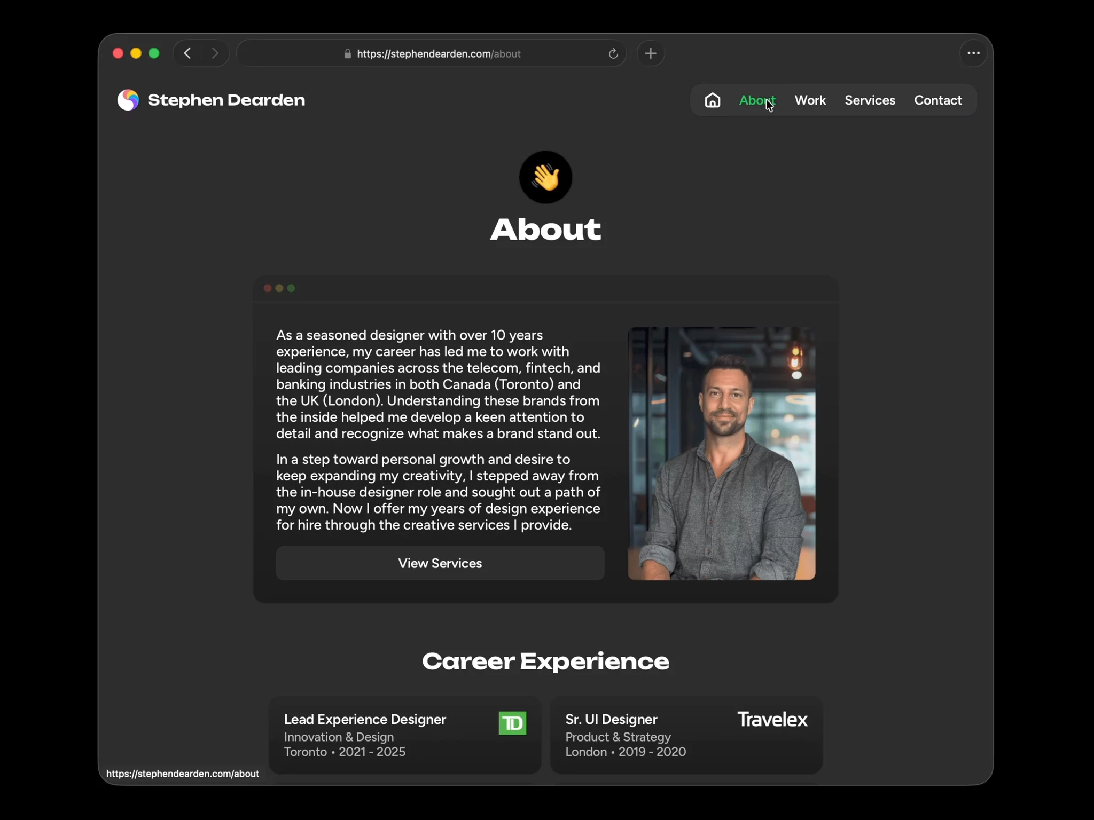The height and width of the screenshot is (820, 1094).
Task: Click the Stephen Dearden site title
Action: 226,100
